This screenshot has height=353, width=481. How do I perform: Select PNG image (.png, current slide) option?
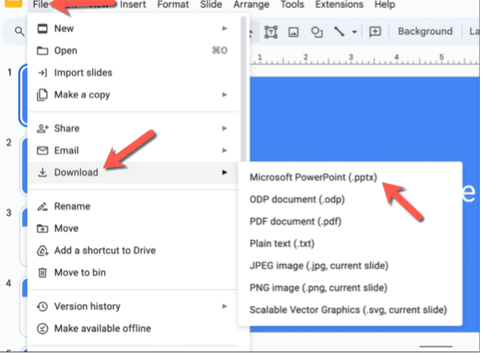tap(318, 288)
